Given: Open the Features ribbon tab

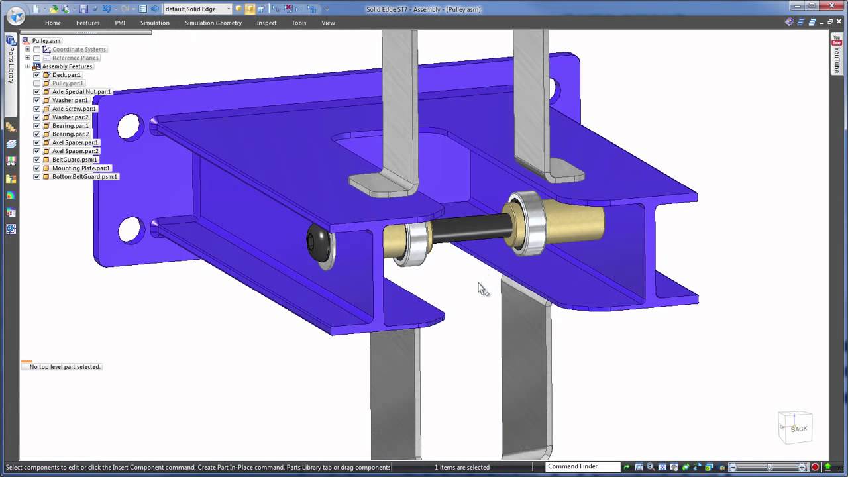Looking at the screenshot, I should [87, 23].
